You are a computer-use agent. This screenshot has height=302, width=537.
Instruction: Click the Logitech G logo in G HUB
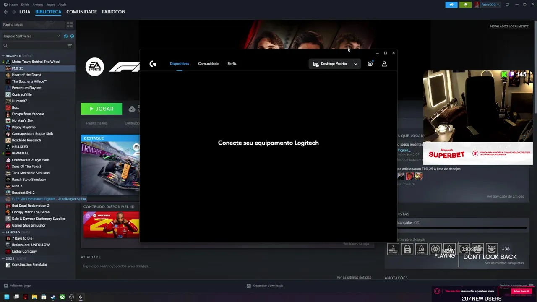153,64
